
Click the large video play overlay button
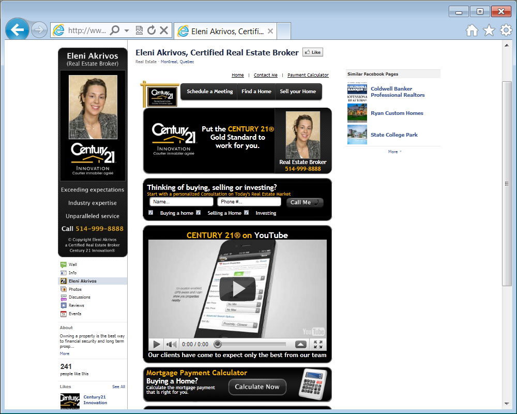pyautogui.click(x=238, y=289)
